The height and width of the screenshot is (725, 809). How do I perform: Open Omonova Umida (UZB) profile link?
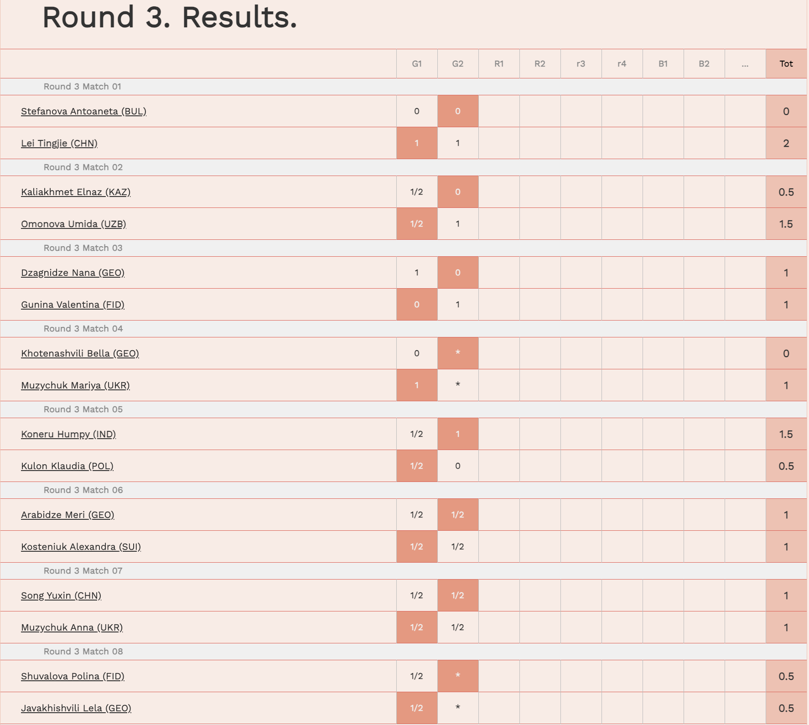[x=73, y=224]
